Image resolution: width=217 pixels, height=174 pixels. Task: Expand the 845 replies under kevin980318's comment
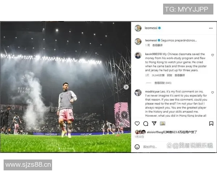pyautogui.click(x=163, y=83)
